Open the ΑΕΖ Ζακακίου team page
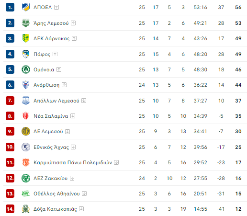This screenshot has height=216, width=247. click(50, 178)
